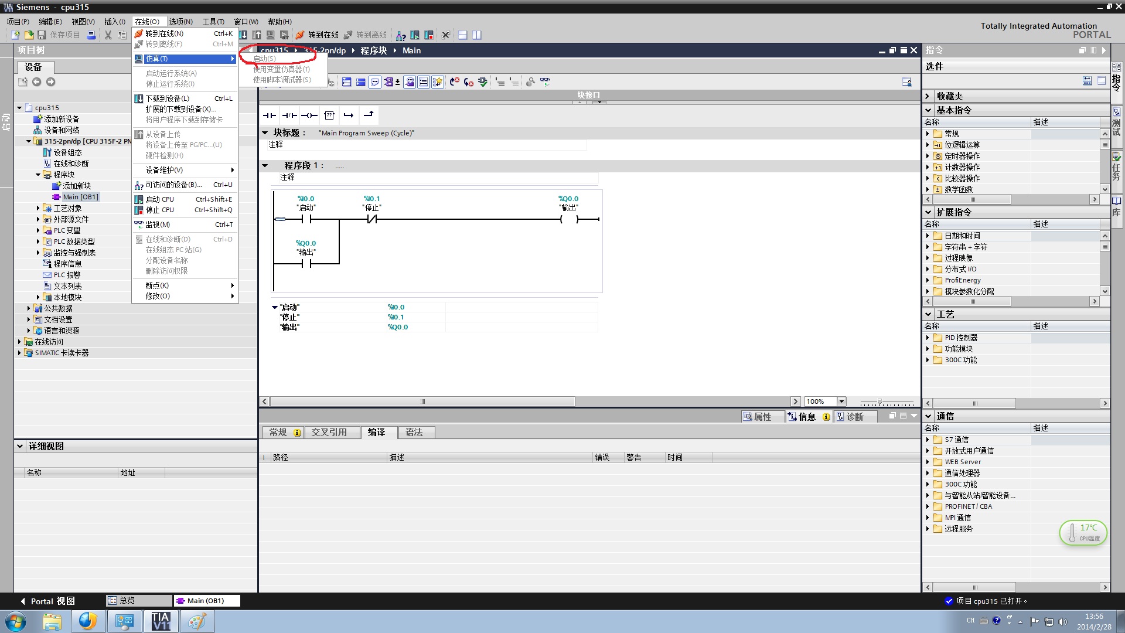Screen dimensions: 1125x633
Task: Select 监视(M) in the Online menu
Action: tap(158, 224)
